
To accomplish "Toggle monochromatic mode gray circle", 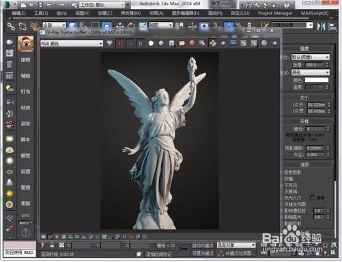I will 161,43.
